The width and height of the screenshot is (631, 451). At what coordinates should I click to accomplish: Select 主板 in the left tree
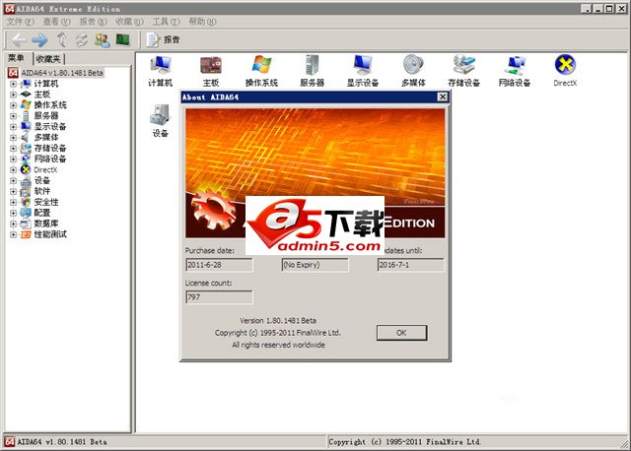(41, 95)
